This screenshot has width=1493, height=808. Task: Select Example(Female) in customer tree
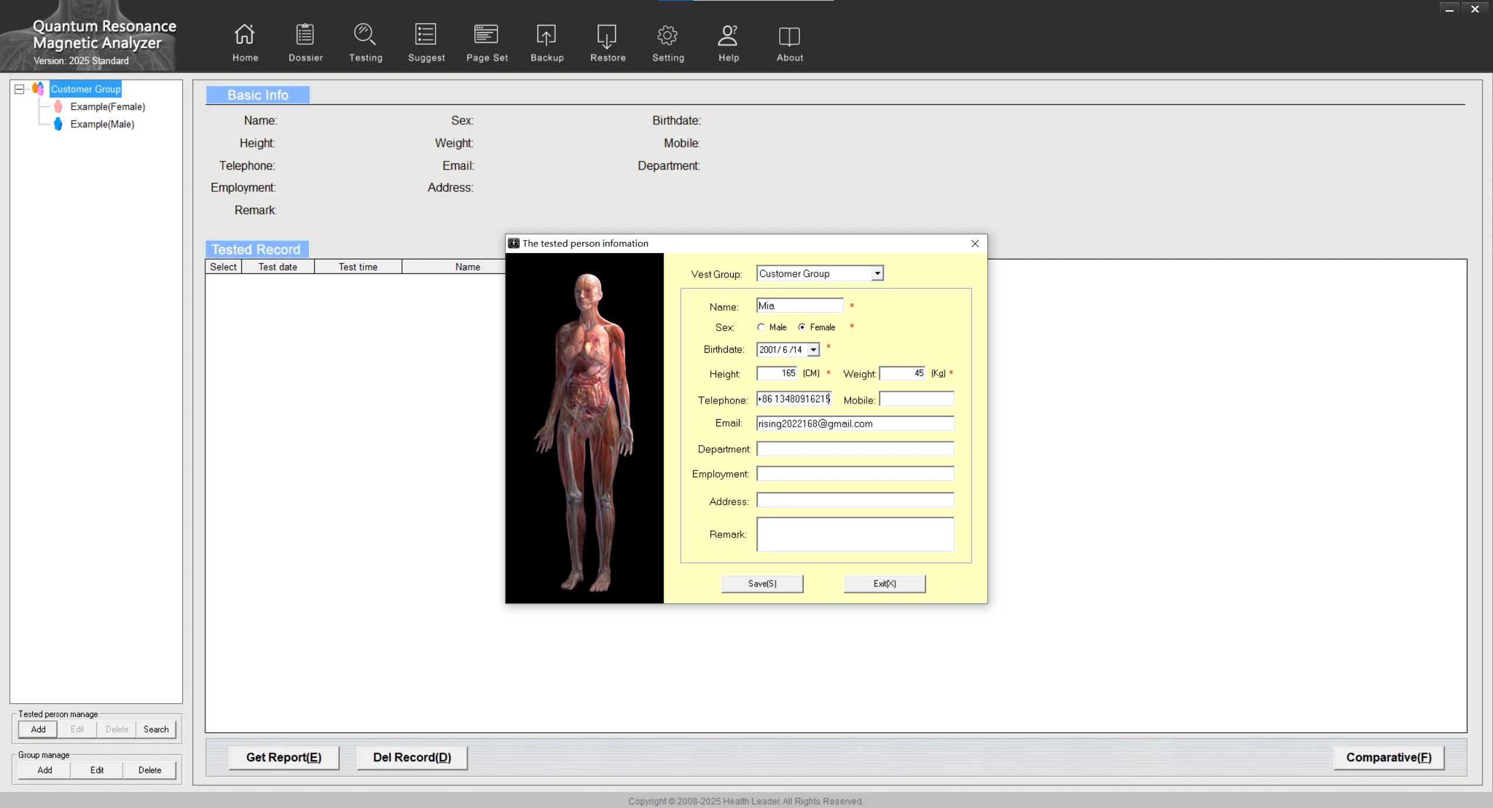(107, 107)
